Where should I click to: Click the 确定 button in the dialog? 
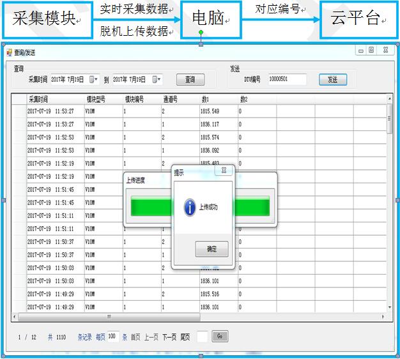point(212,249)
